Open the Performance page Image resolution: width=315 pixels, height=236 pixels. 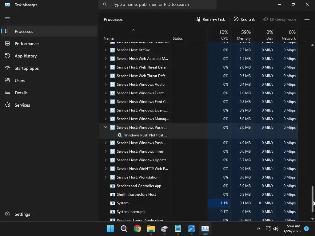tap(49, 44)
